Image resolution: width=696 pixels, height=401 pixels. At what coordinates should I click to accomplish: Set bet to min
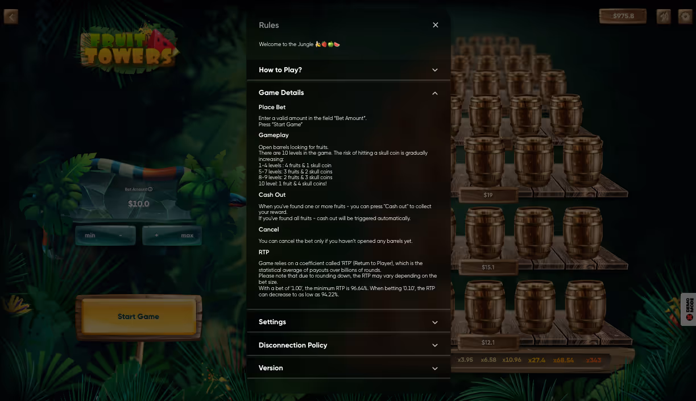[x=90, y=235]
